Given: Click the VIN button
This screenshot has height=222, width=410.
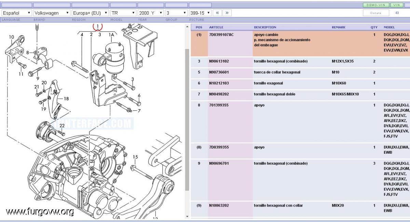Looking at the screenshot, I should click(396, 5).
